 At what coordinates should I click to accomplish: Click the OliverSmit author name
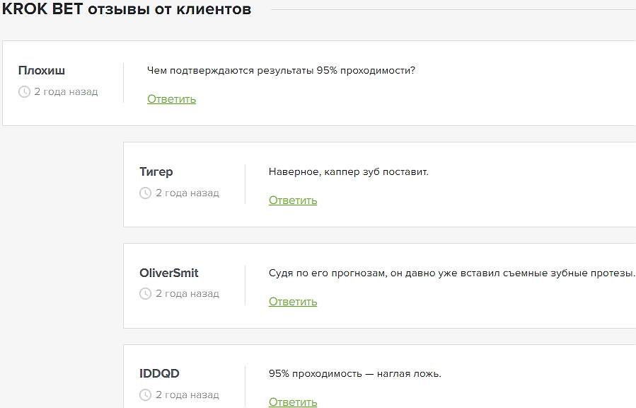pos(169,273)
